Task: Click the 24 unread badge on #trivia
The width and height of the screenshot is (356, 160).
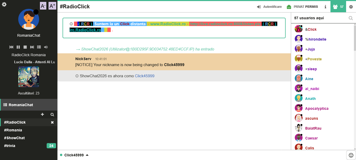Action: click(x=51, y=146)
